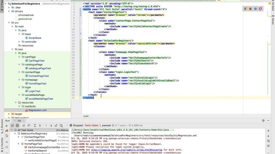
Task: Sort tests by duration icon
Action: (29, 125)
